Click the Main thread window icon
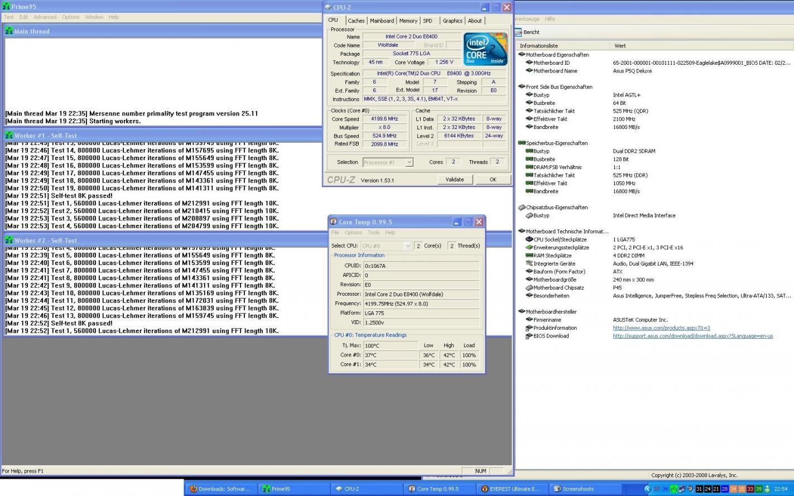The width and height of the screenshot is (794, 496). (9, 31)
